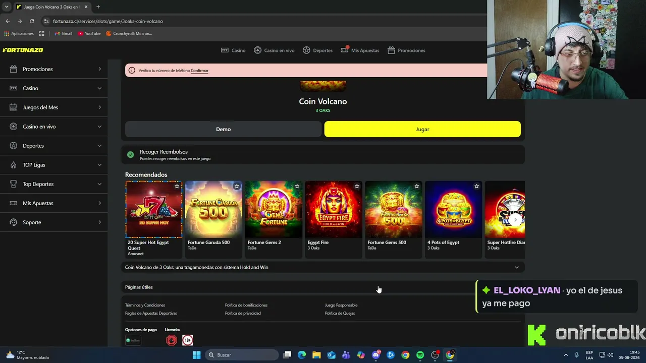This screenshot has width=646, height=363.
Task: Open Mis Apuestas in top navigation
Action: coord(360,50)
